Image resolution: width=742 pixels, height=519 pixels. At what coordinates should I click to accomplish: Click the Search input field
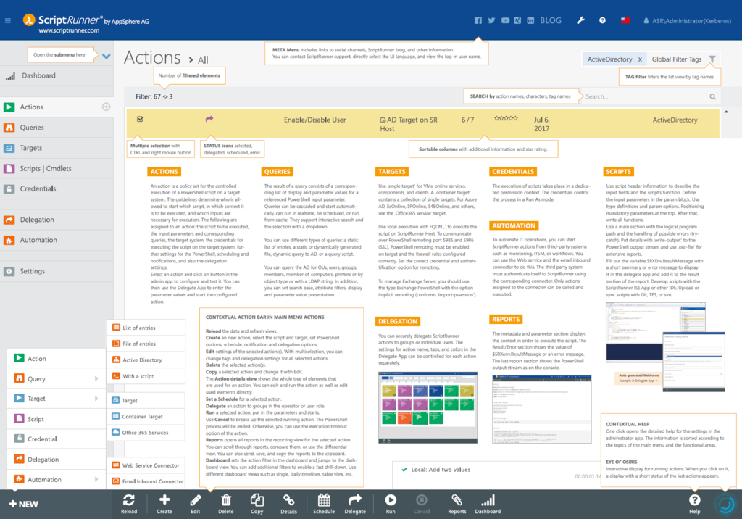644,96
